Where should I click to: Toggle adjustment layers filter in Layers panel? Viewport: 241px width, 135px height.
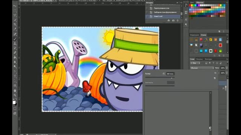coord(210,63)
